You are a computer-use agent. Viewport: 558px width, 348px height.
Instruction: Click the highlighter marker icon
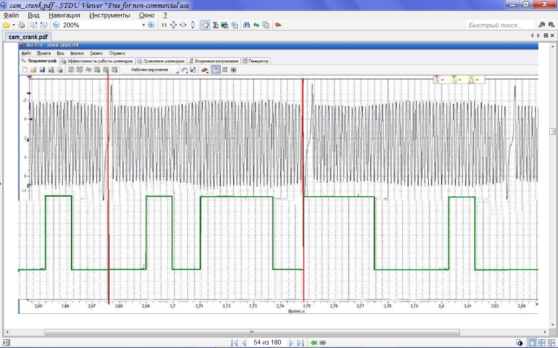click(x=278, y=25)
